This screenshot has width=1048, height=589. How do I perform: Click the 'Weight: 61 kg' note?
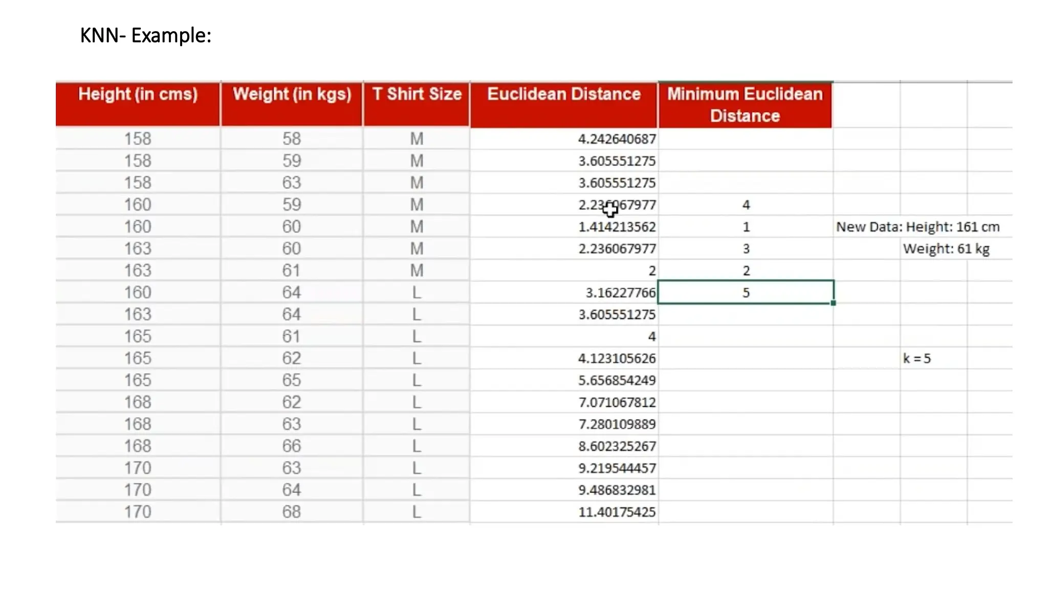(946, 249)
